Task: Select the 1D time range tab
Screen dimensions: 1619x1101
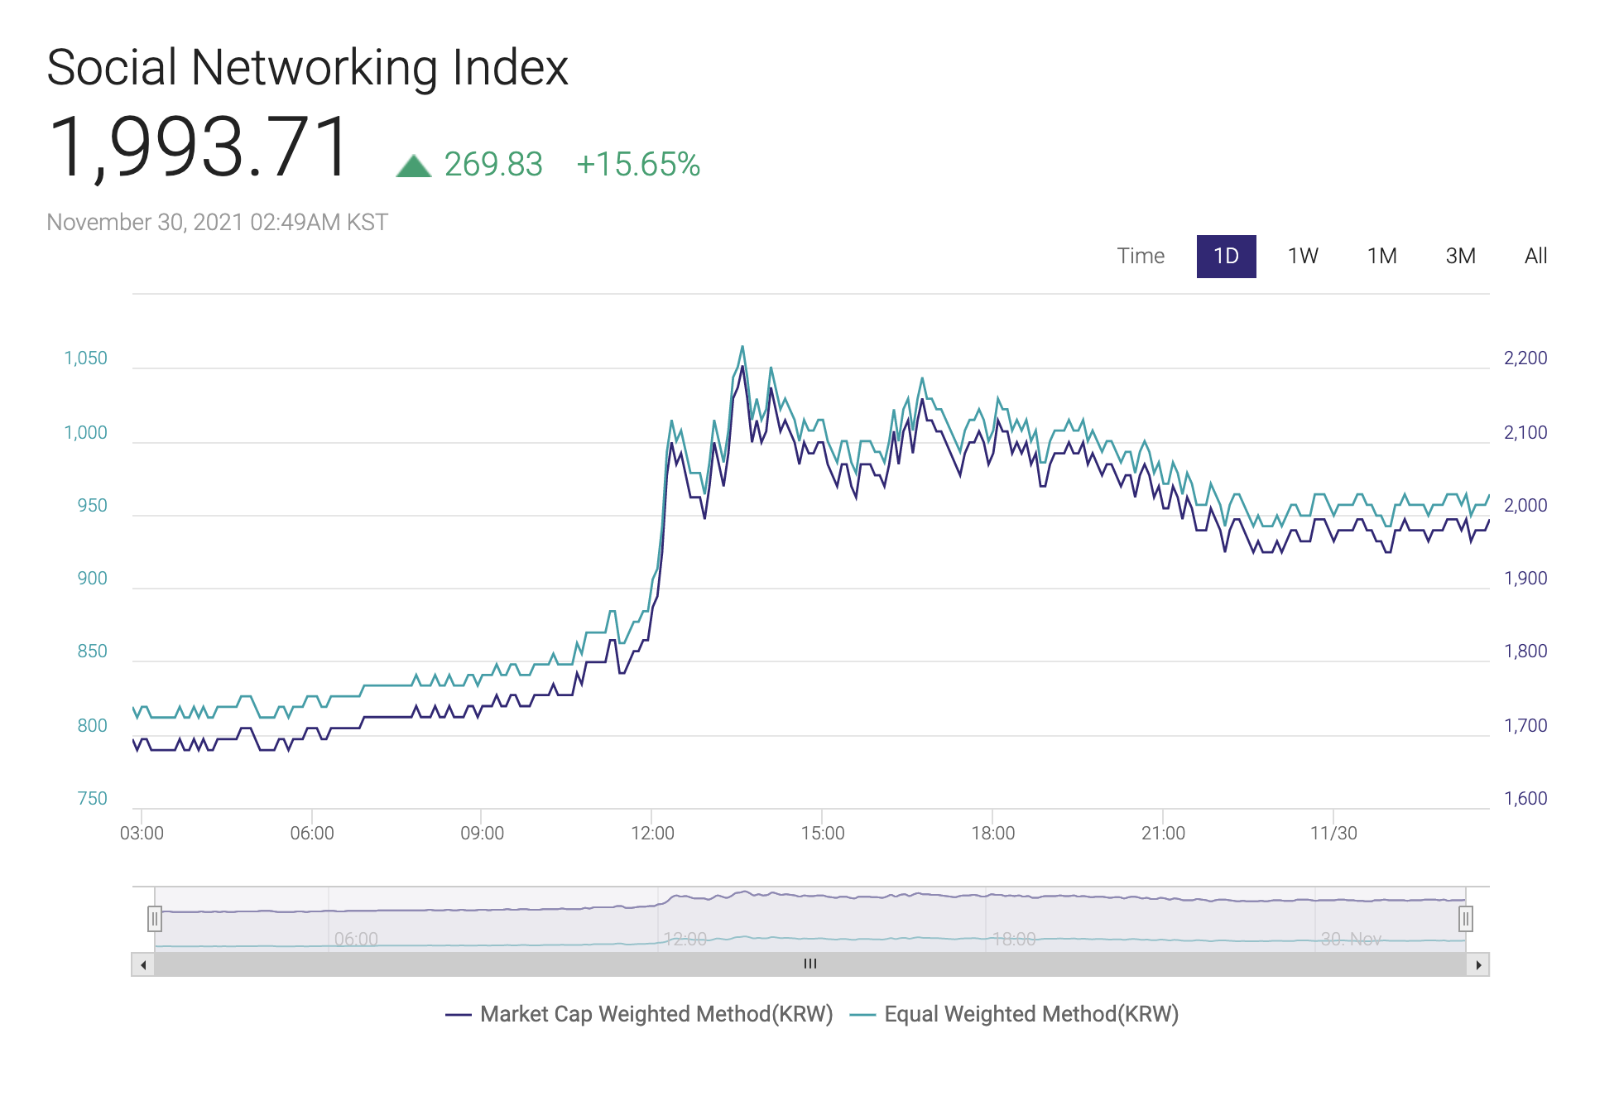Action: pyautogui.click(x=1225, y=257)
